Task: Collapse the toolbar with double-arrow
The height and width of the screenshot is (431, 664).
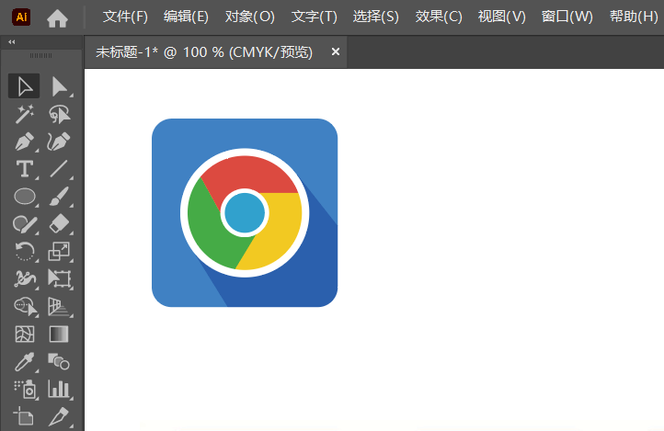Action: [x=12, y=42]
